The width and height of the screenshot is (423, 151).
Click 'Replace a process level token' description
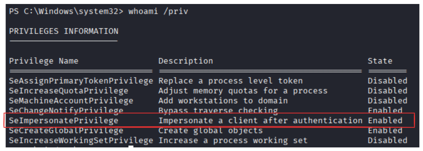(x=230, y=81)
